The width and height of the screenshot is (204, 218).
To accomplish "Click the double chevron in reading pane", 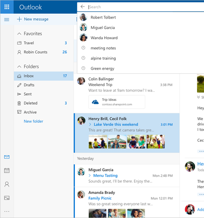I will tap(198, 97).
